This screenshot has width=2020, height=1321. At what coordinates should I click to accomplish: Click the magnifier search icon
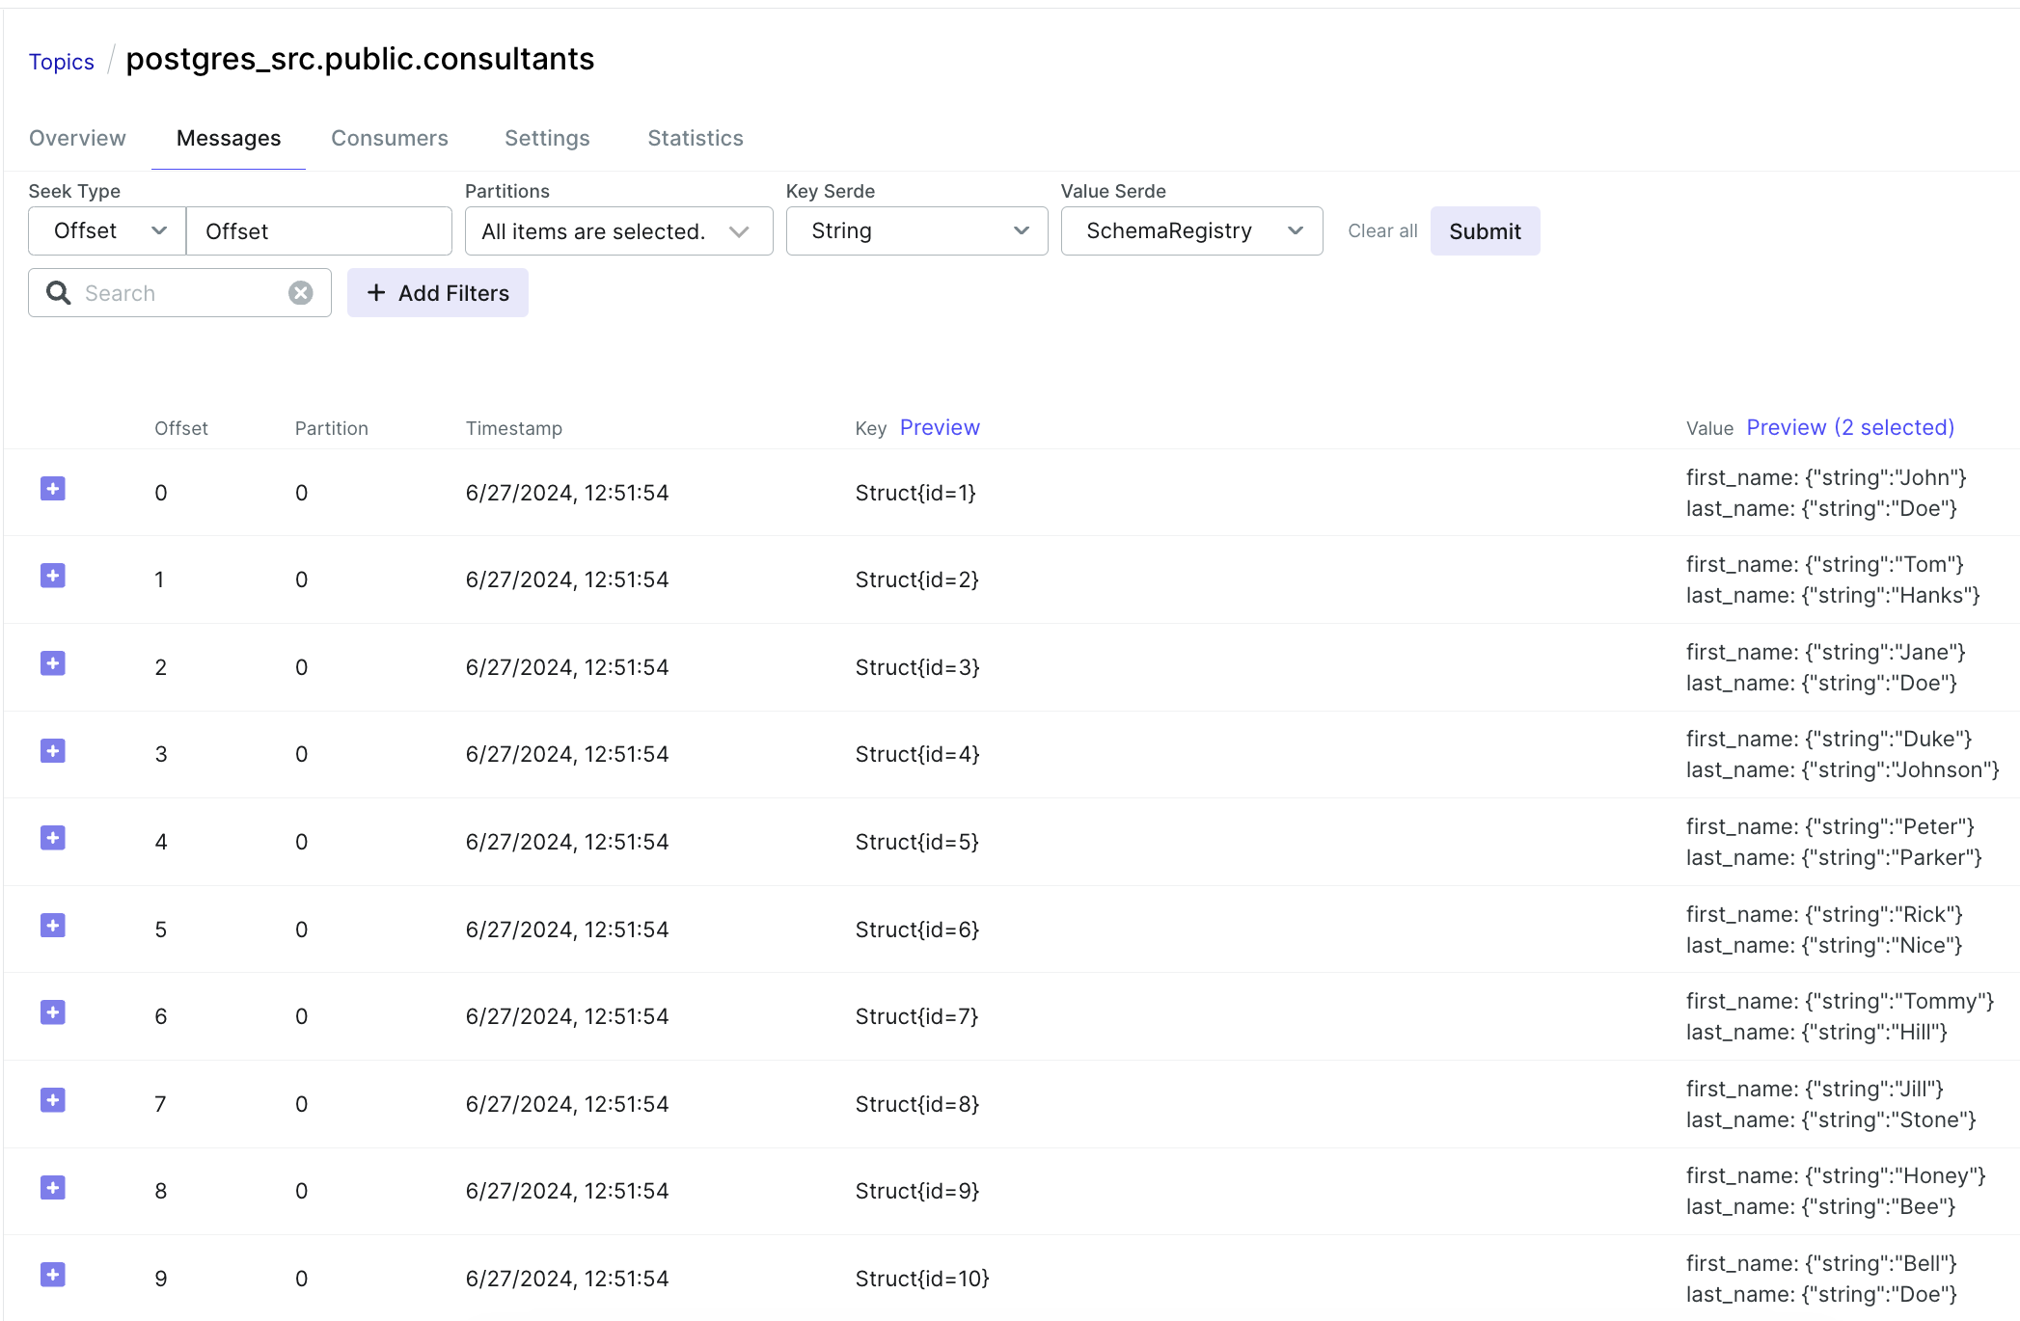click(59, 293)
